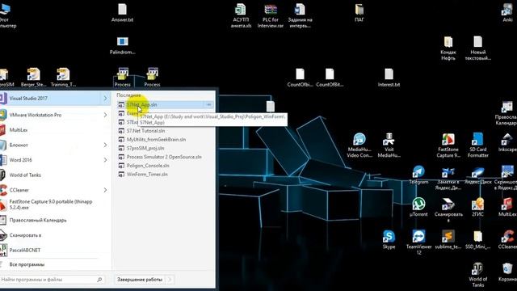Launch Skype desktop shortcut
The height and width of the screenshot is (291, 517).
pos(389,239)
